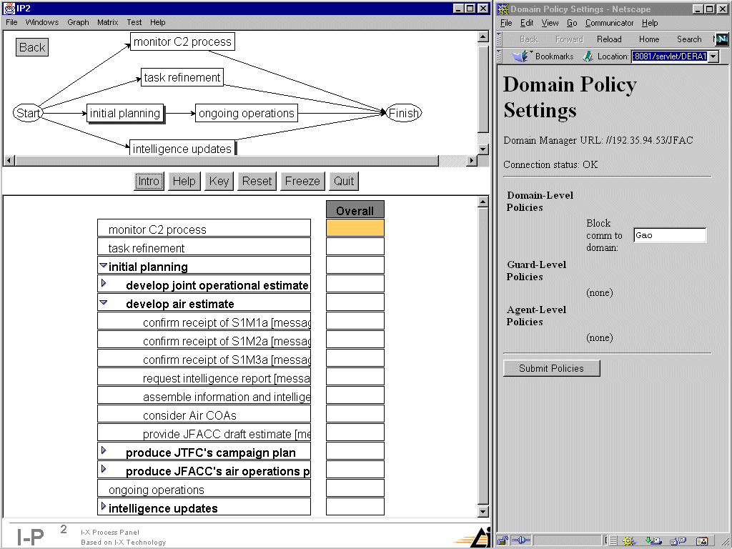Open the Netscape Mailbox inbox icon
This screenshot has height=549, width=732.
[x=654, y=540]
